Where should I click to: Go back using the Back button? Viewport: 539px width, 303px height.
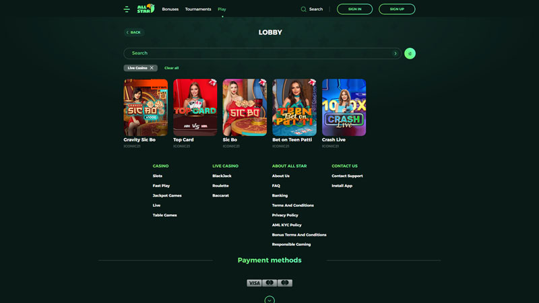(134, 32)
